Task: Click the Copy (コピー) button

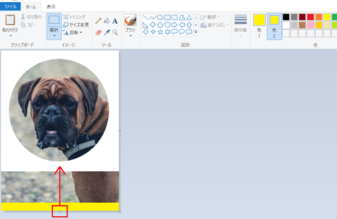Action: [28, 25]
